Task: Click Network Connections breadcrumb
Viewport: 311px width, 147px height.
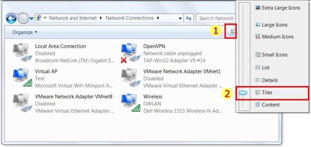Action: (129, 18)
